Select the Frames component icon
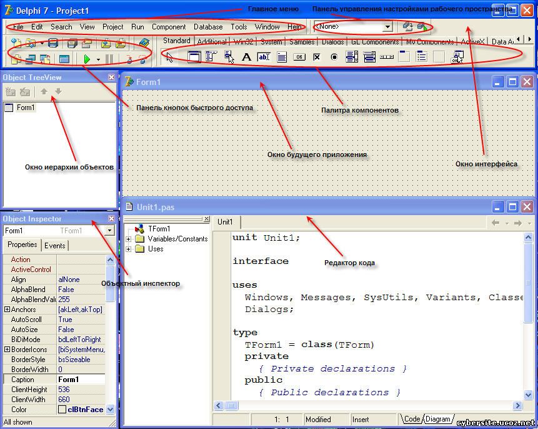Viewport: 538px width, 429px height. [x=194, y=57]
